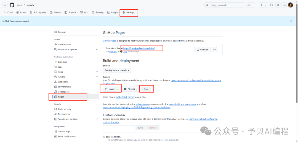Screen dimensions: 298x143
Task: Open the hamburger navigation menu
Action: coord(5,5)
